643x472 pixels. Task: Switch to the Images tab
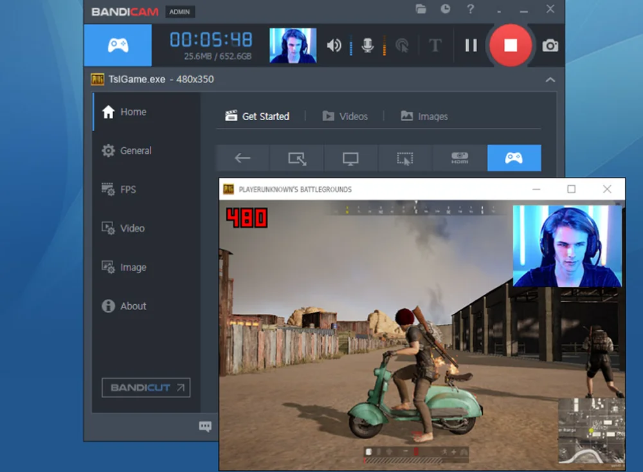(424, 116)
